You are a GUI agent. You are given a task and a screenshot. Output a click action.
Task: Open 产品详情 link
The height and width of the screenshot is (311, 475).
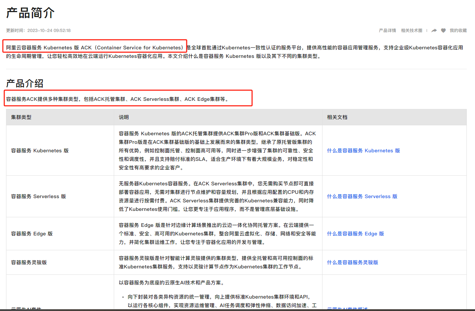click(388, 31)
